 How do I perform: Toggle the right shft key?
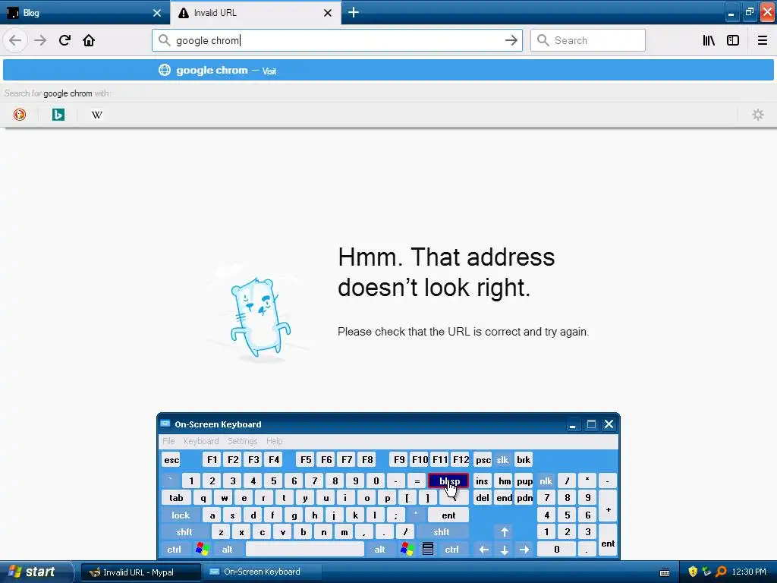[x=442, y=532]
